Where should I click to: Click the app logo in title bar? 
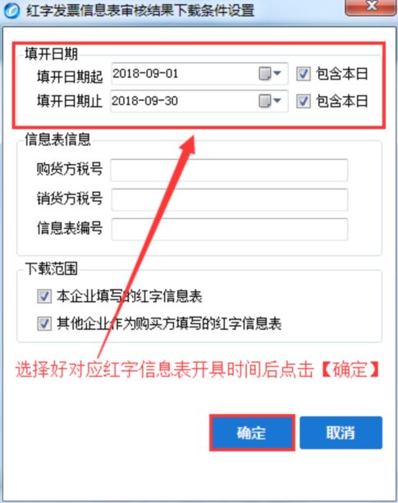point(11,11)
